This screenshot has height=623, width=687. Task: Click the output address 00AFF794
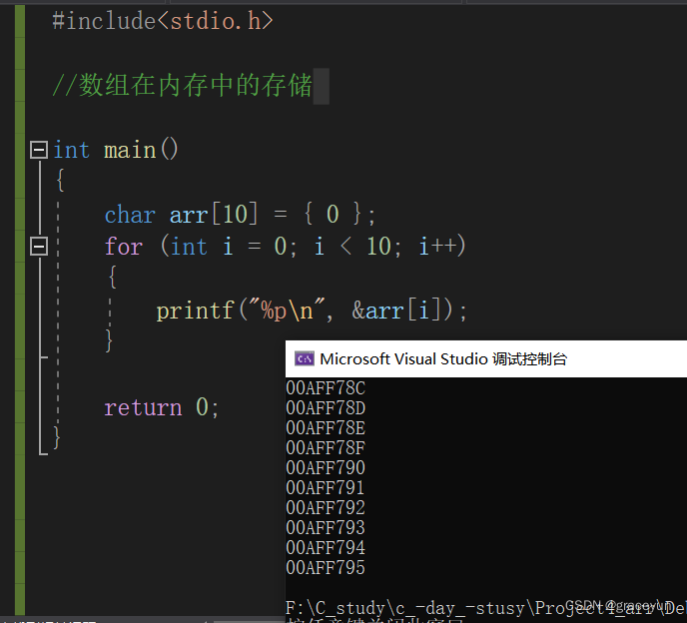pos(326,548)
